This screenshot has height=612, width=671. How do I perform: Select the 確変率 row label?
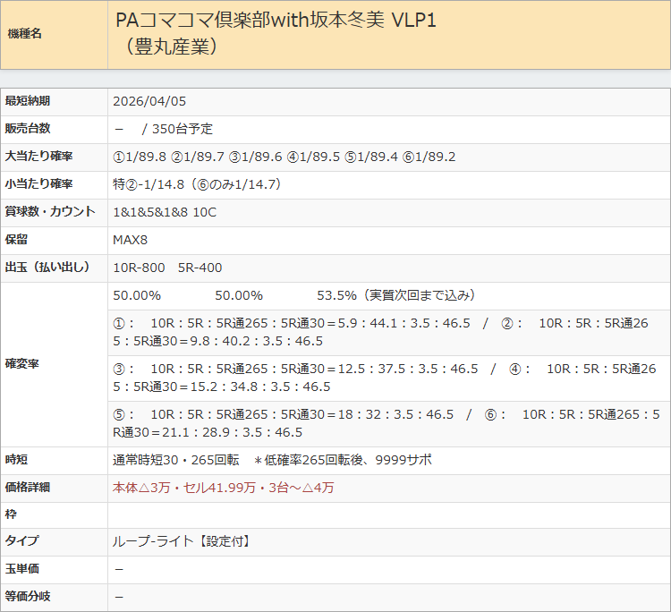(21, 364)
